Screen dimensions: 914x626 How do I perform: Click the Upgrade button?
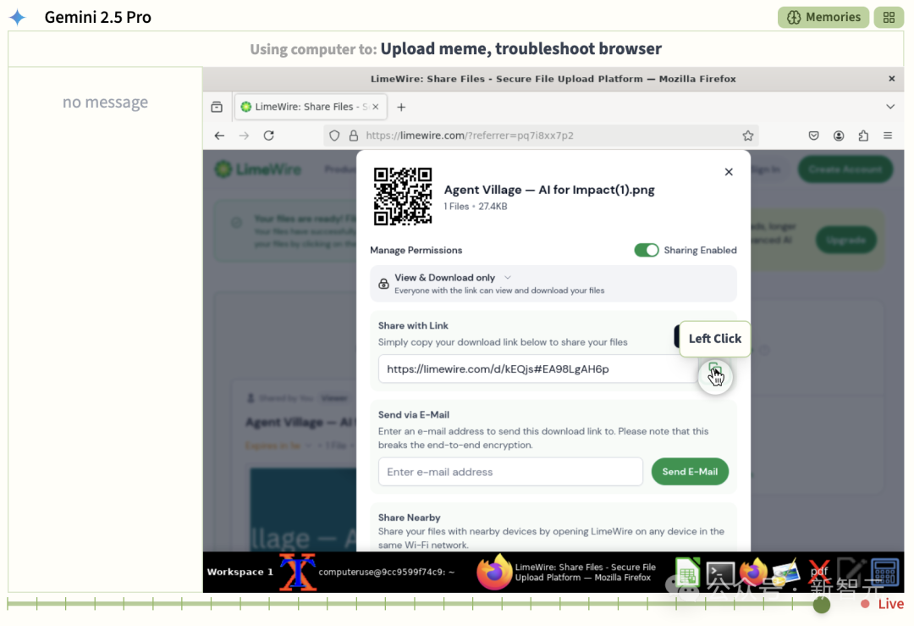coord(845,240)
